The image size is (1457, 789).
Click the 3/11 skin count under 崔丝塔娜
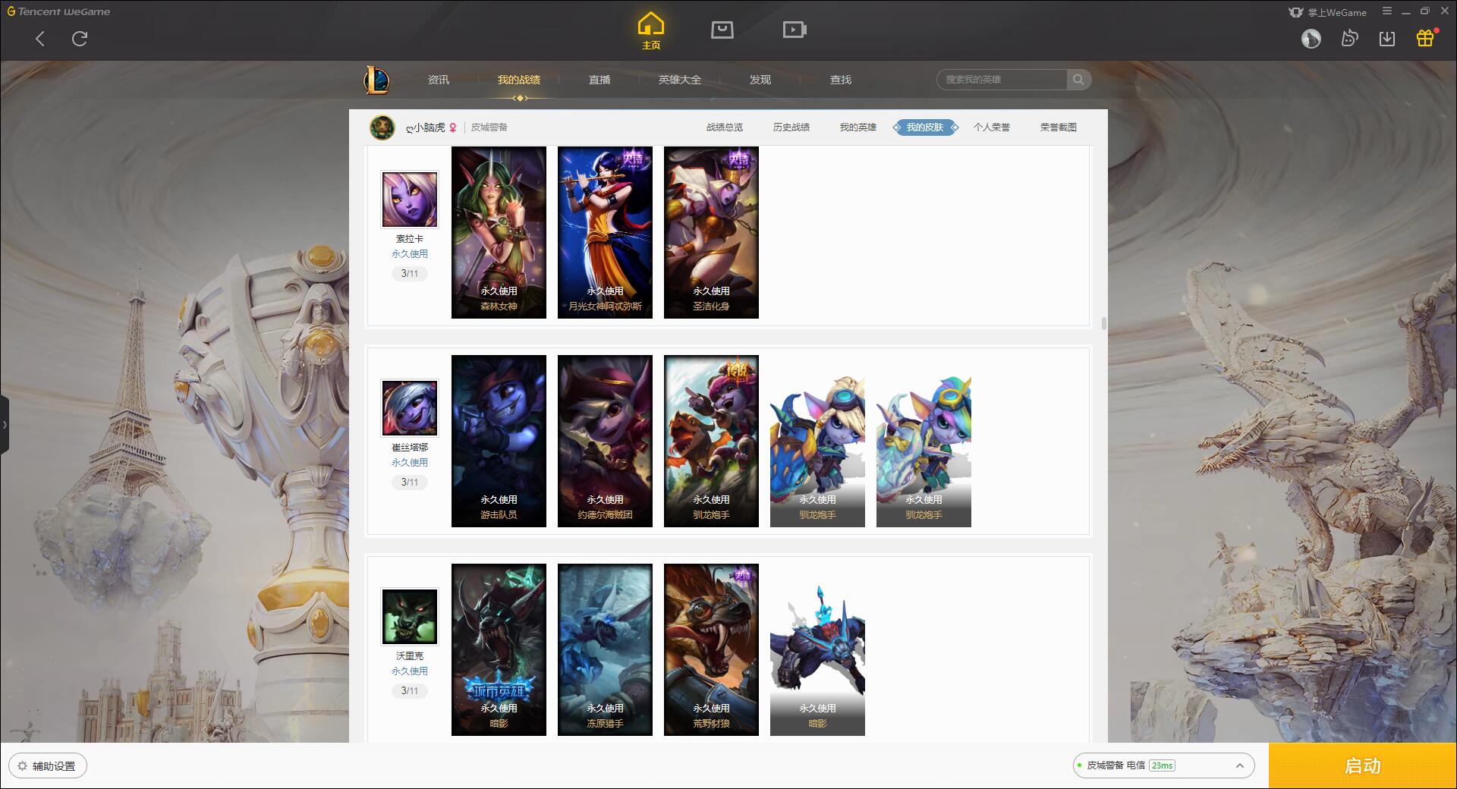pyautogui.click(x=410, y=483)
